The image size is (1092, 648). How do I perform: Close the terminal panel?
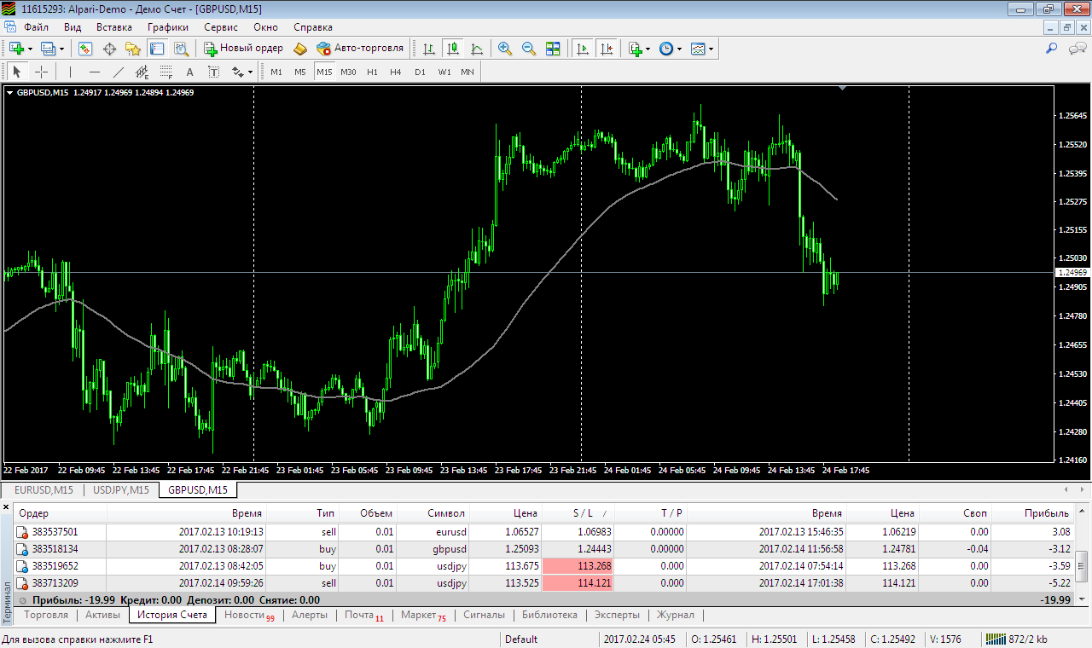pos(6,508)
